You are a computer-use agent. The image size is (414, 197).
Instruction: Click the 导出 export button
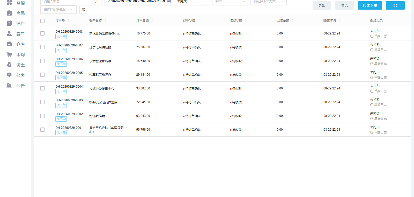322,5
